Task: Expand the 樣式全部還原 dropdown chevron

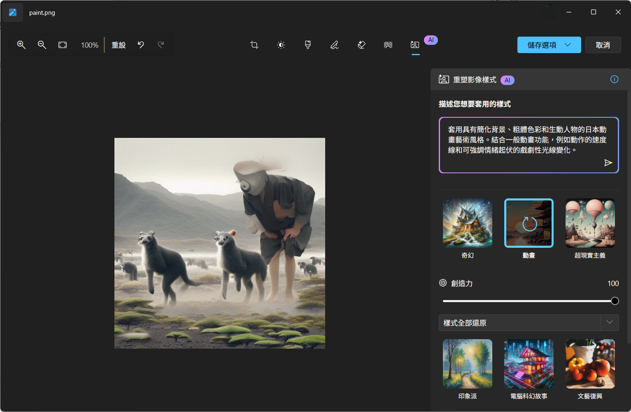Action: coord(610,322)
